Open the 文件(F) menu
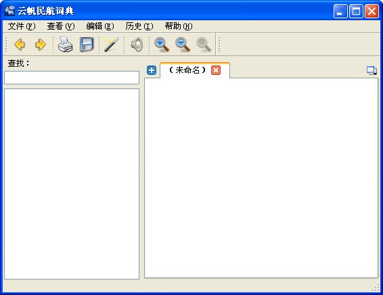383x295 pixels. (x=22, y=26)
